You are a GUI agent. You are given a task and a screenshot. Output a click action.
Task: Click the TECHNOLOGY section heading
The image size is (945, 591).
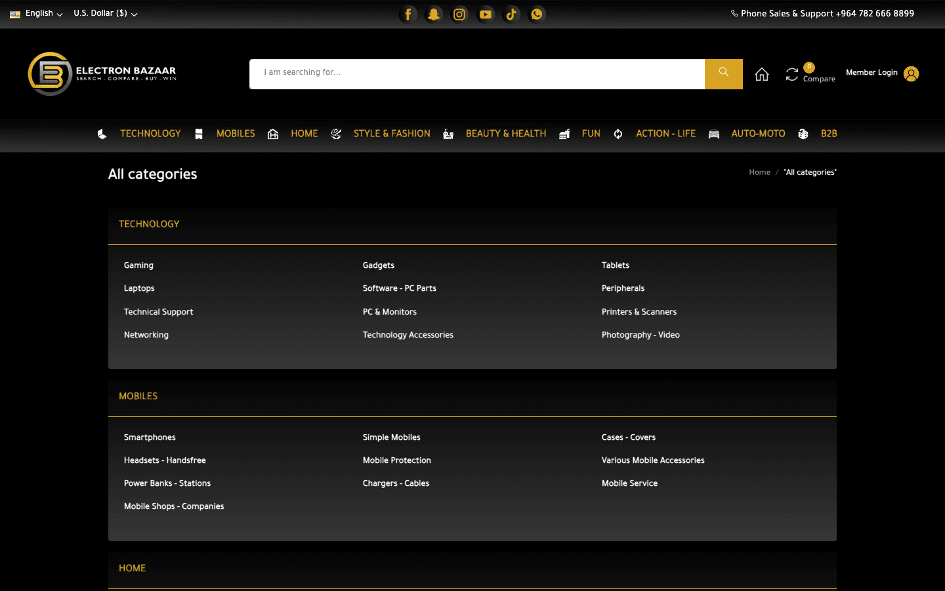pos(149,224)
